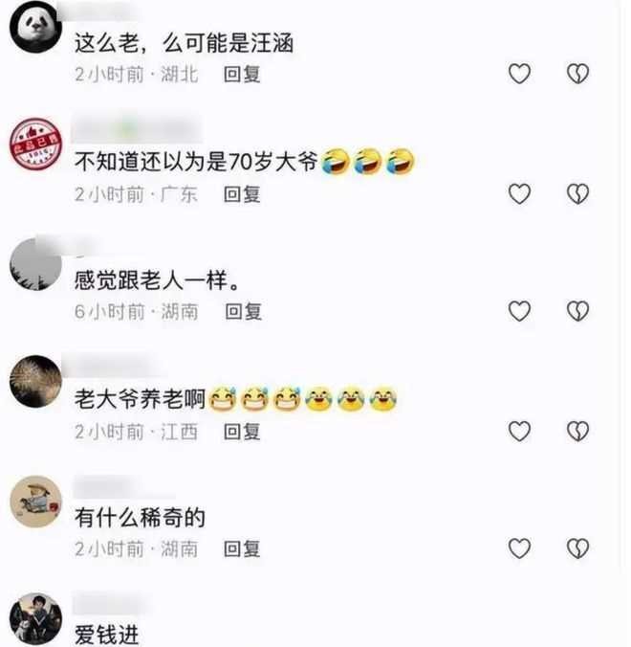
Task: Like the comment "感觉跟老人一样。"
Action: 519,311
